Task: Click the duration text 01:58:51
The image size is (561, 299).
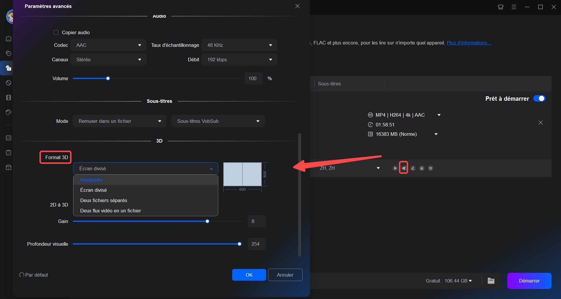Action: 385,125
